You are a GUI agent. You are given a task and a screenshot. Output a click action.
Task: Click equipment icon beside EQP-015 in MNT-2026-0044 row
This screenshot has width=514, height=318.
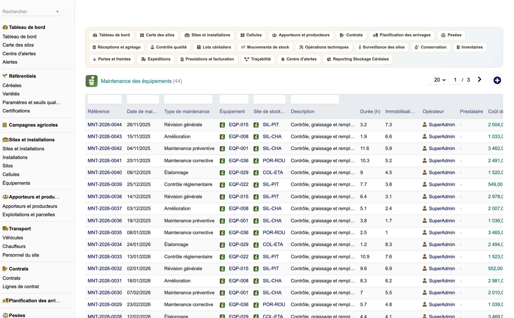point(222,125)
